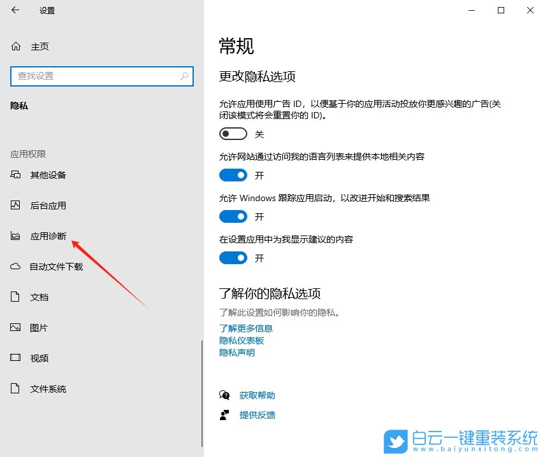
Task: Disable the 允许网站通过语言列表 toggle
Action: [233, 175]
